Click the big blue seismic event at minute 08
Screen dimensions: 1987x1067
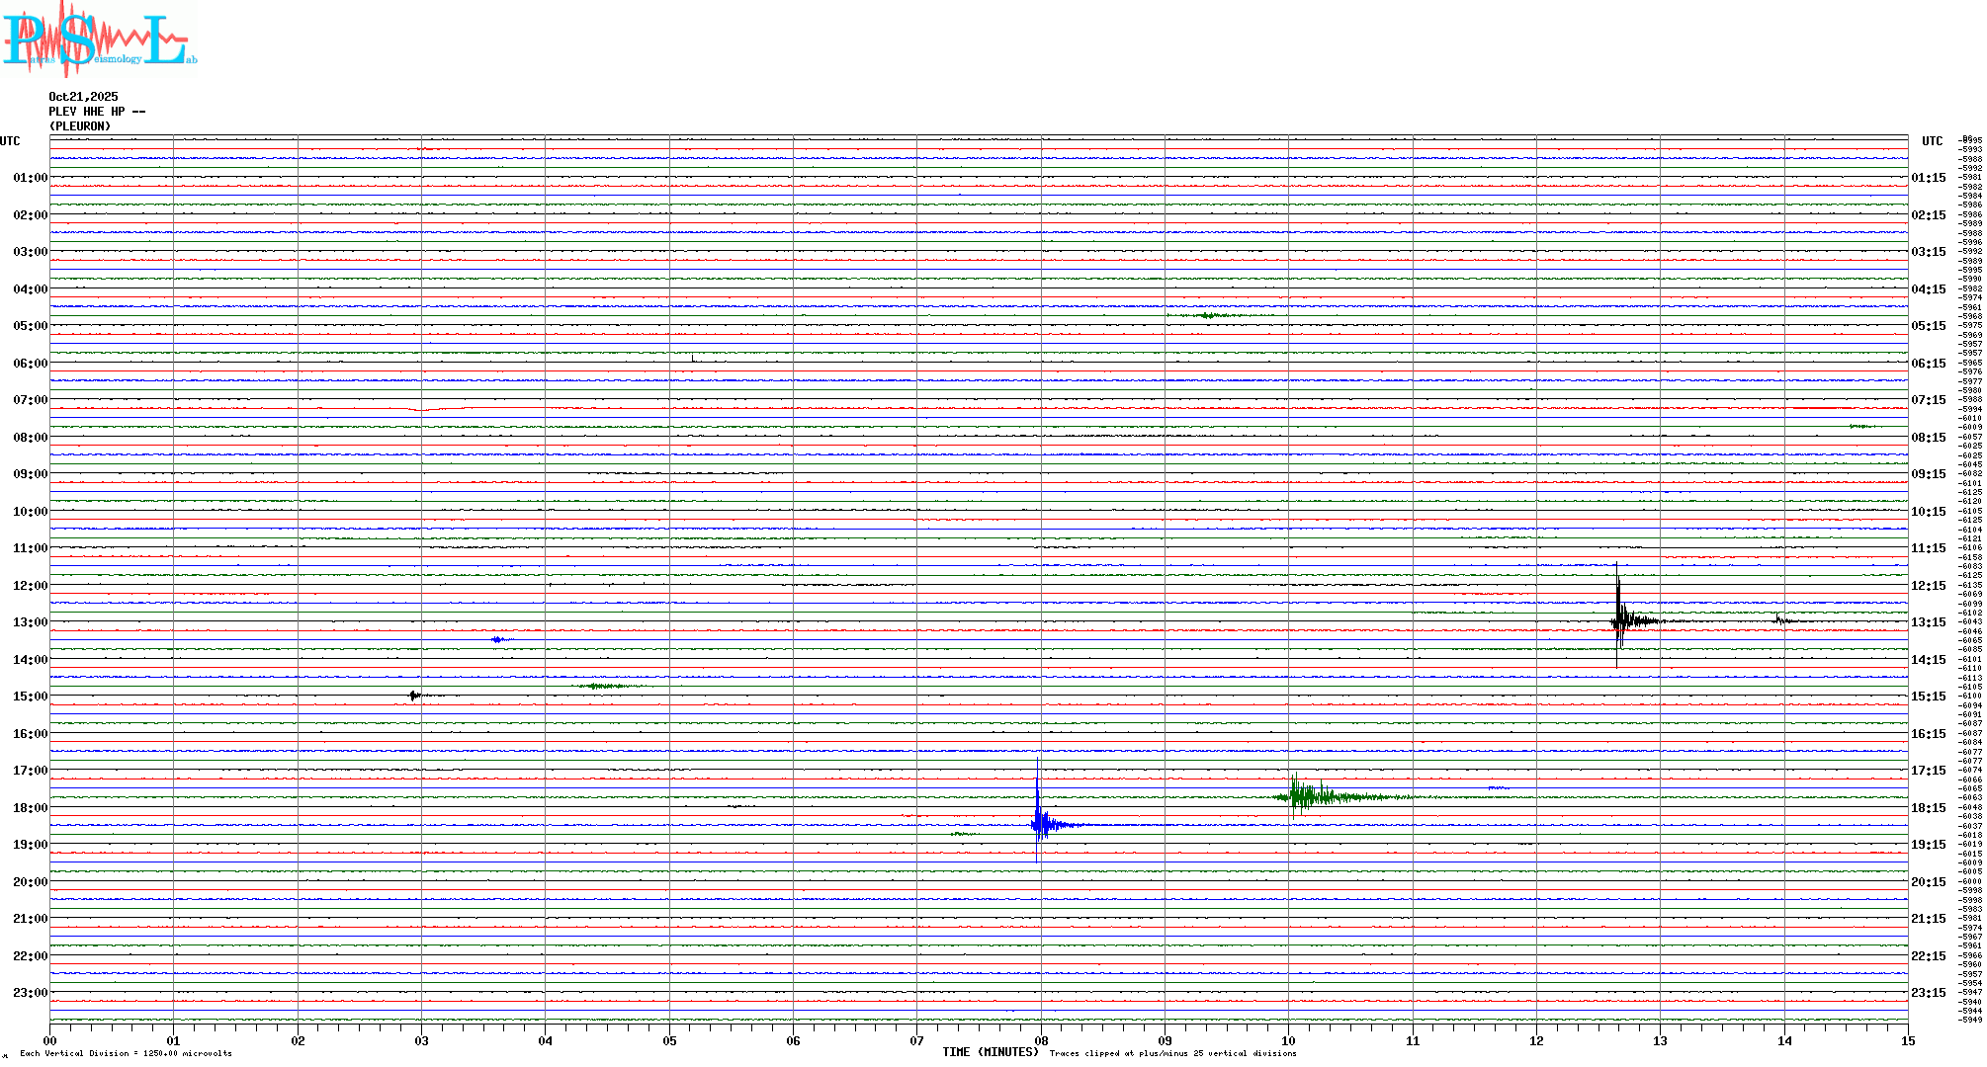1038,823
